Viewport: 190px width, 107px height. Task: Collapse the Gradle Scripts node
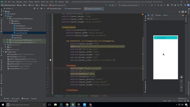4,52
